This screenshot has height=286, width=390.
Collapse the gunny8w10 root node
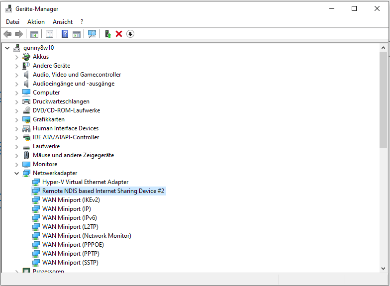tap(7, 48)
